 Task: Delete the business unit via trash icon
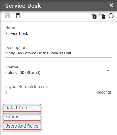point(18,16)
